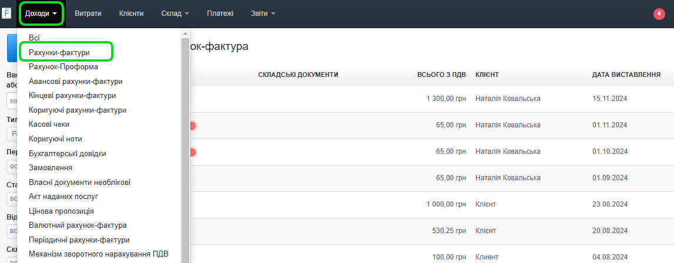Click red status dot in third row

[x=192, y=152]
